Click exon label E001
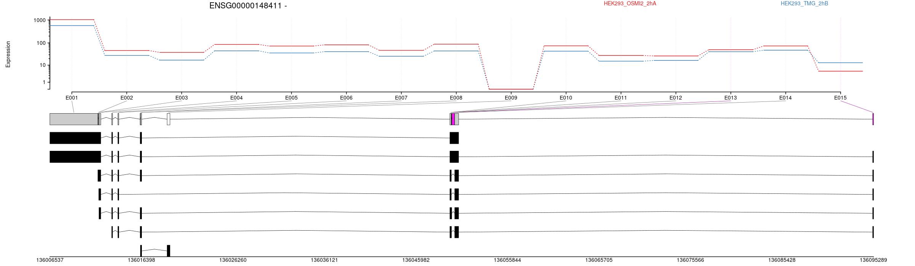The width and height of the screenshot is (915, 266). tap(72, 98)
